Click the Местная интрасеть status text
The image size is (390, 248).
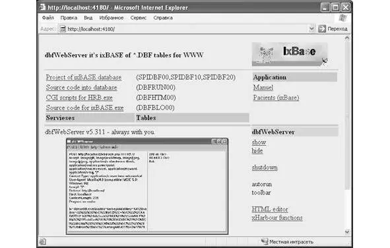click(x=291, y=241)
